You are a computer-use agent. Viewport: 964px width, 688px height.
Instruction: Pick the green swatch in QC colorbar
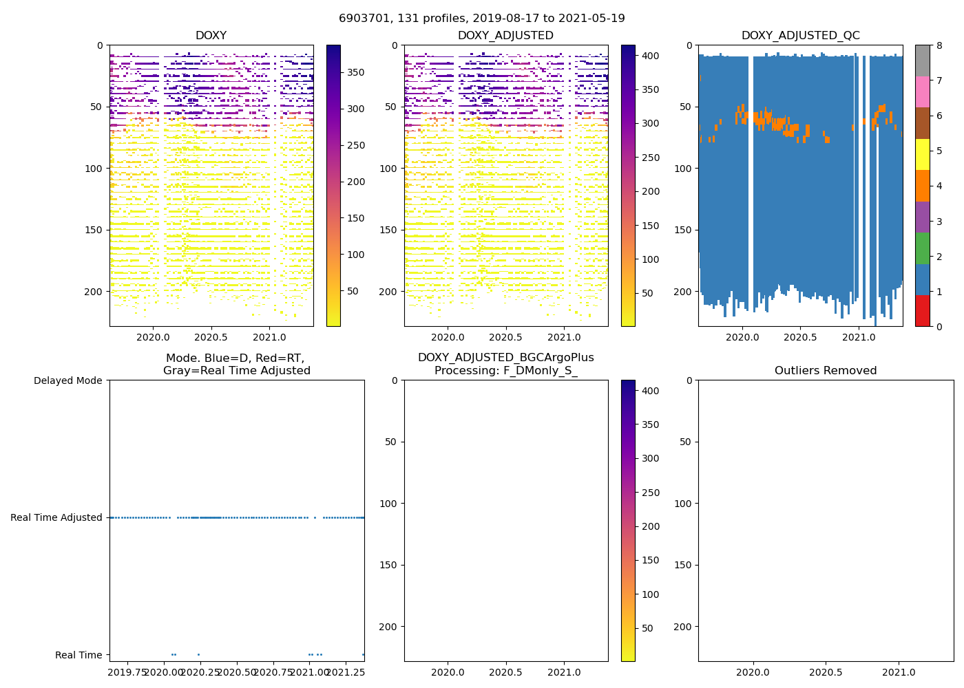[x=922, y=248]
